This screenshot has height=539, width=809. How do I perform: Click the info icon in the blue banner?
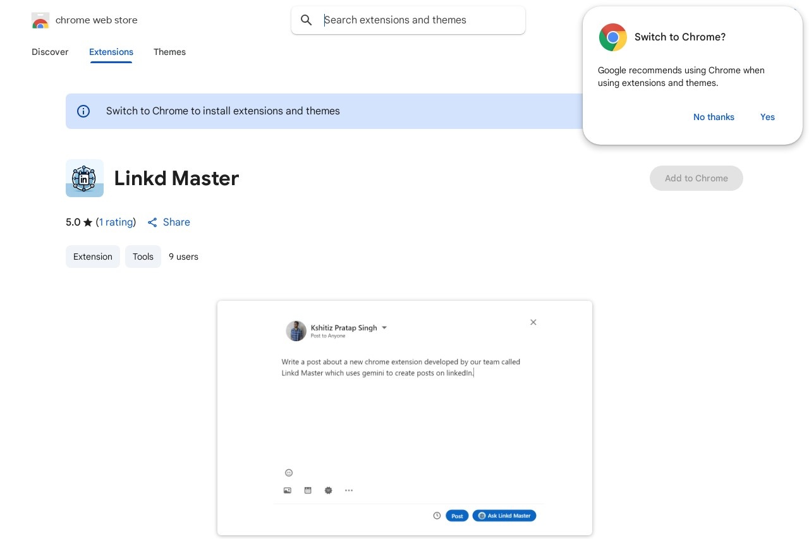(83, 111)
